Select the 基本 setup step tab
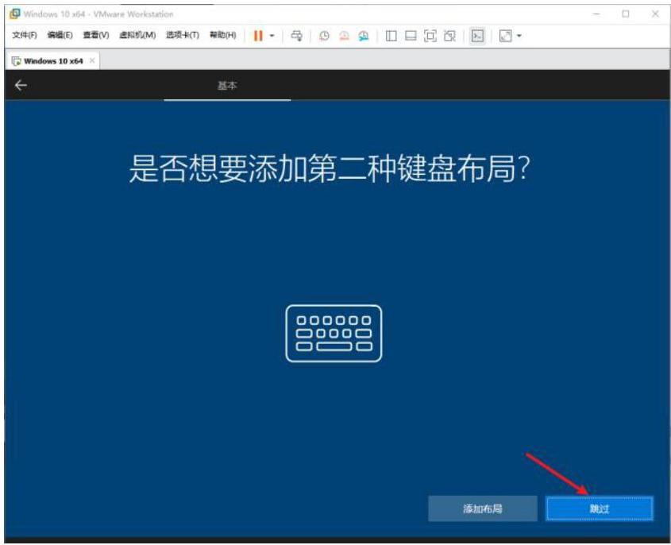This screenshot has height=545, width=671. (x=227, y=86)
